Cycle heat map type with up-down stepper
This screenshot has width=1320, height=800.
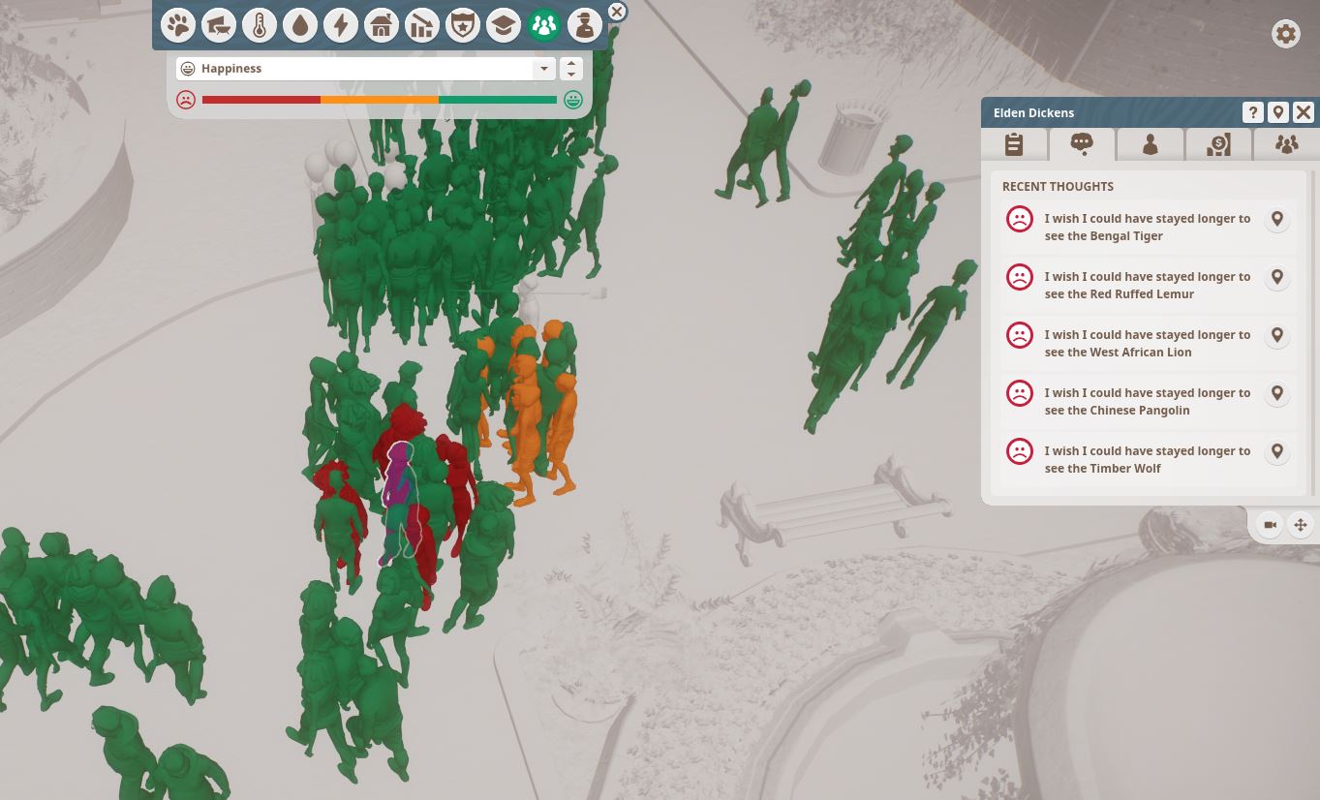pyautogui.click(x=571, y=69)
